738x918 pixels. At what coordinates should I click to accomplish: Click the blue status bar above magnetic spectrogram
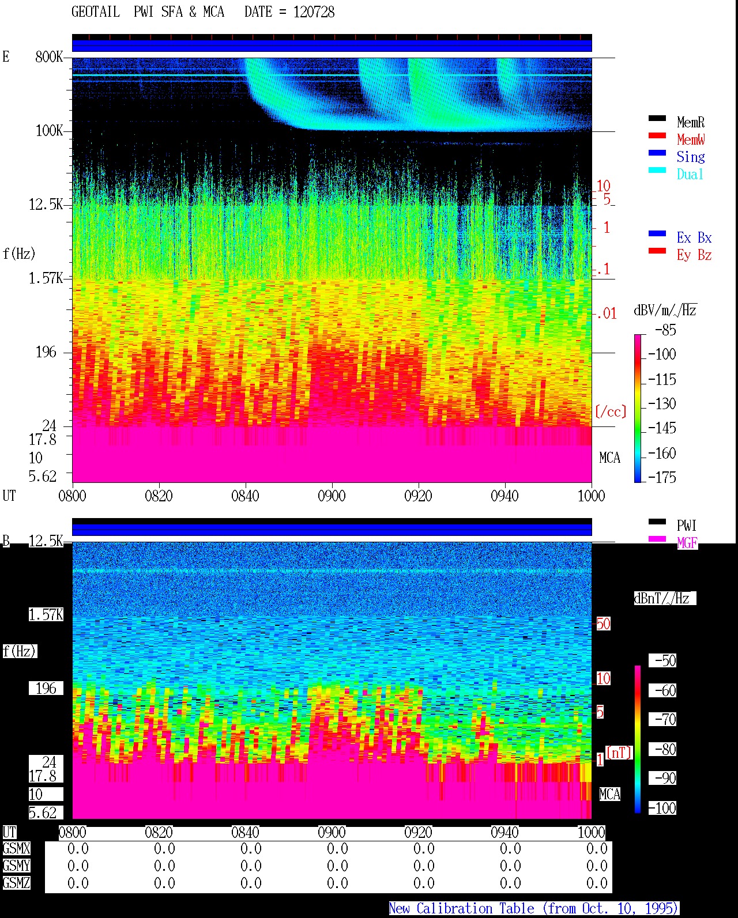(332, 530)
